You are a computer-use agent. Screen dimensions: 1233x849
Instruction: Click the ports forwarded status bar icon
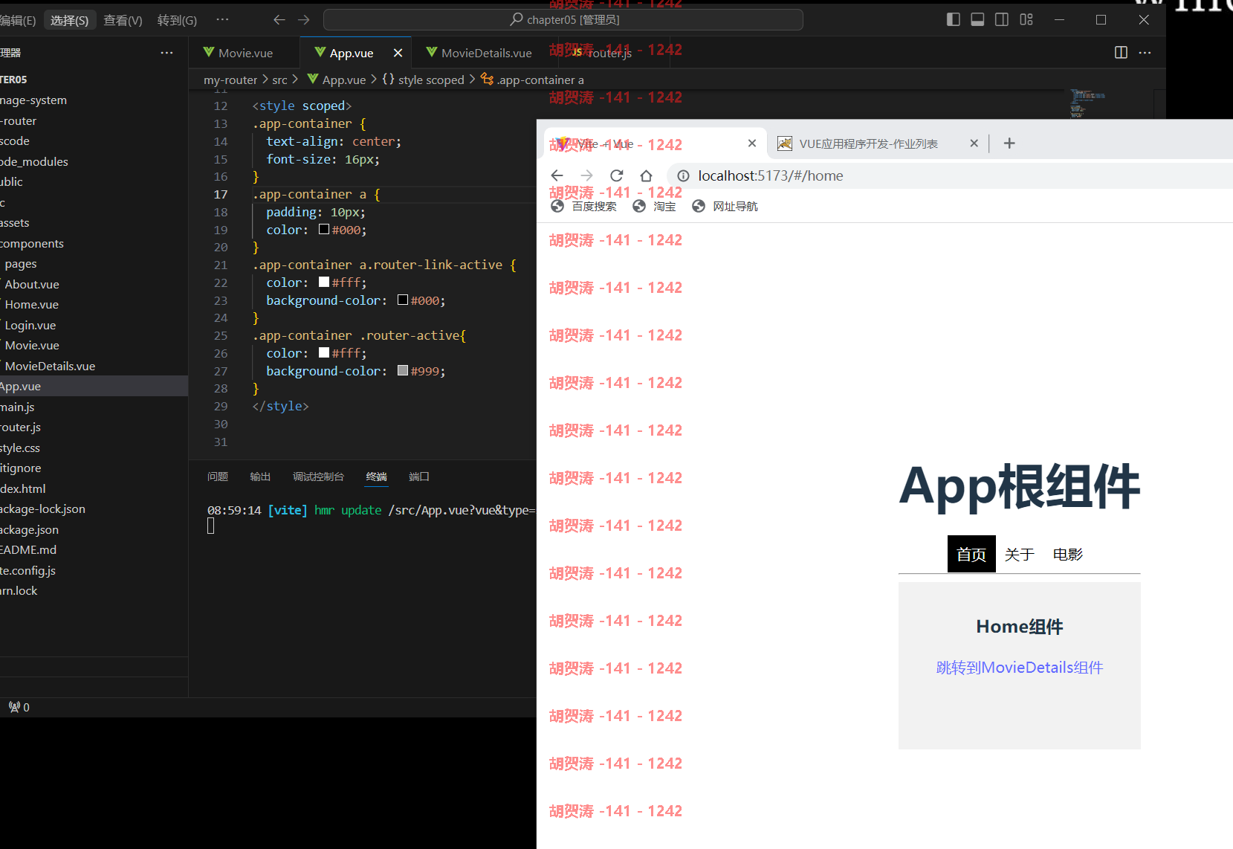(19, 707)
